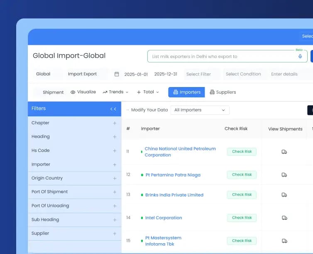Open the Select Condition dropdown

[245, 74]
